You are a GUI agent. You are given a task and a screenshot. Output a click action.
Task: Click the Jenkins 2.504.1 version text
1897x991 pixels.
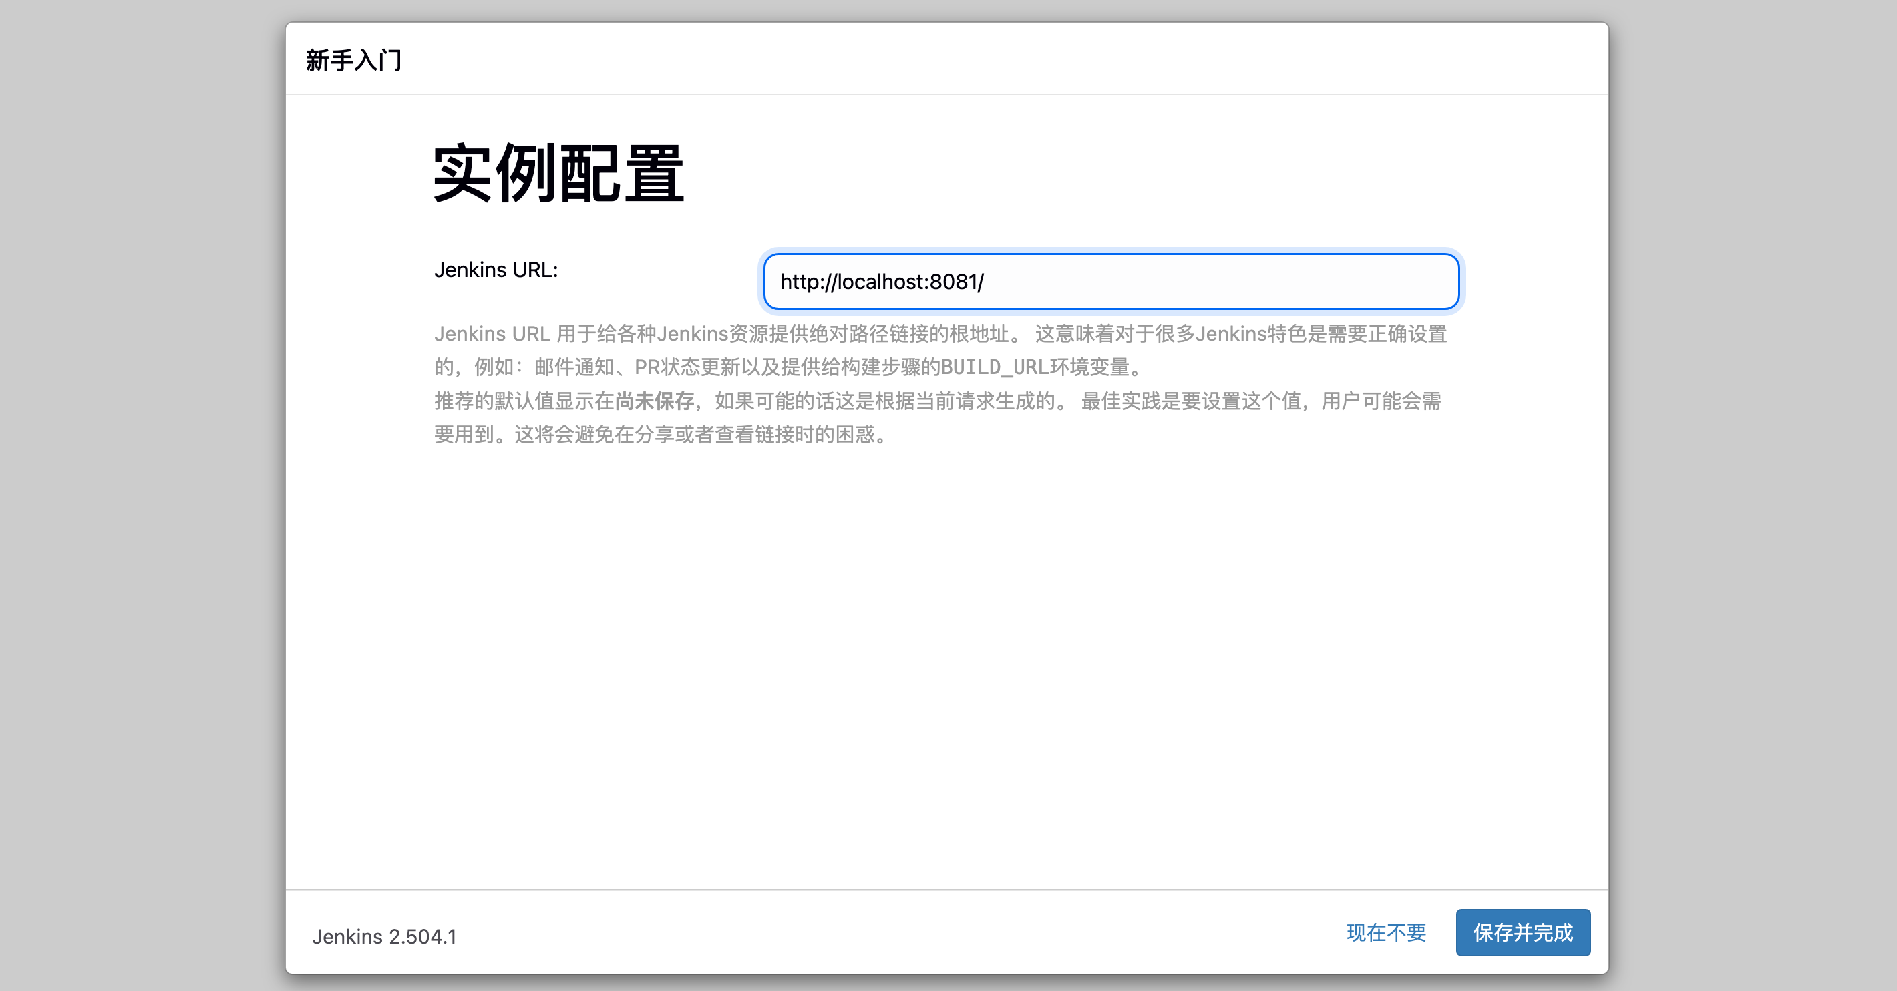[383, 936]
